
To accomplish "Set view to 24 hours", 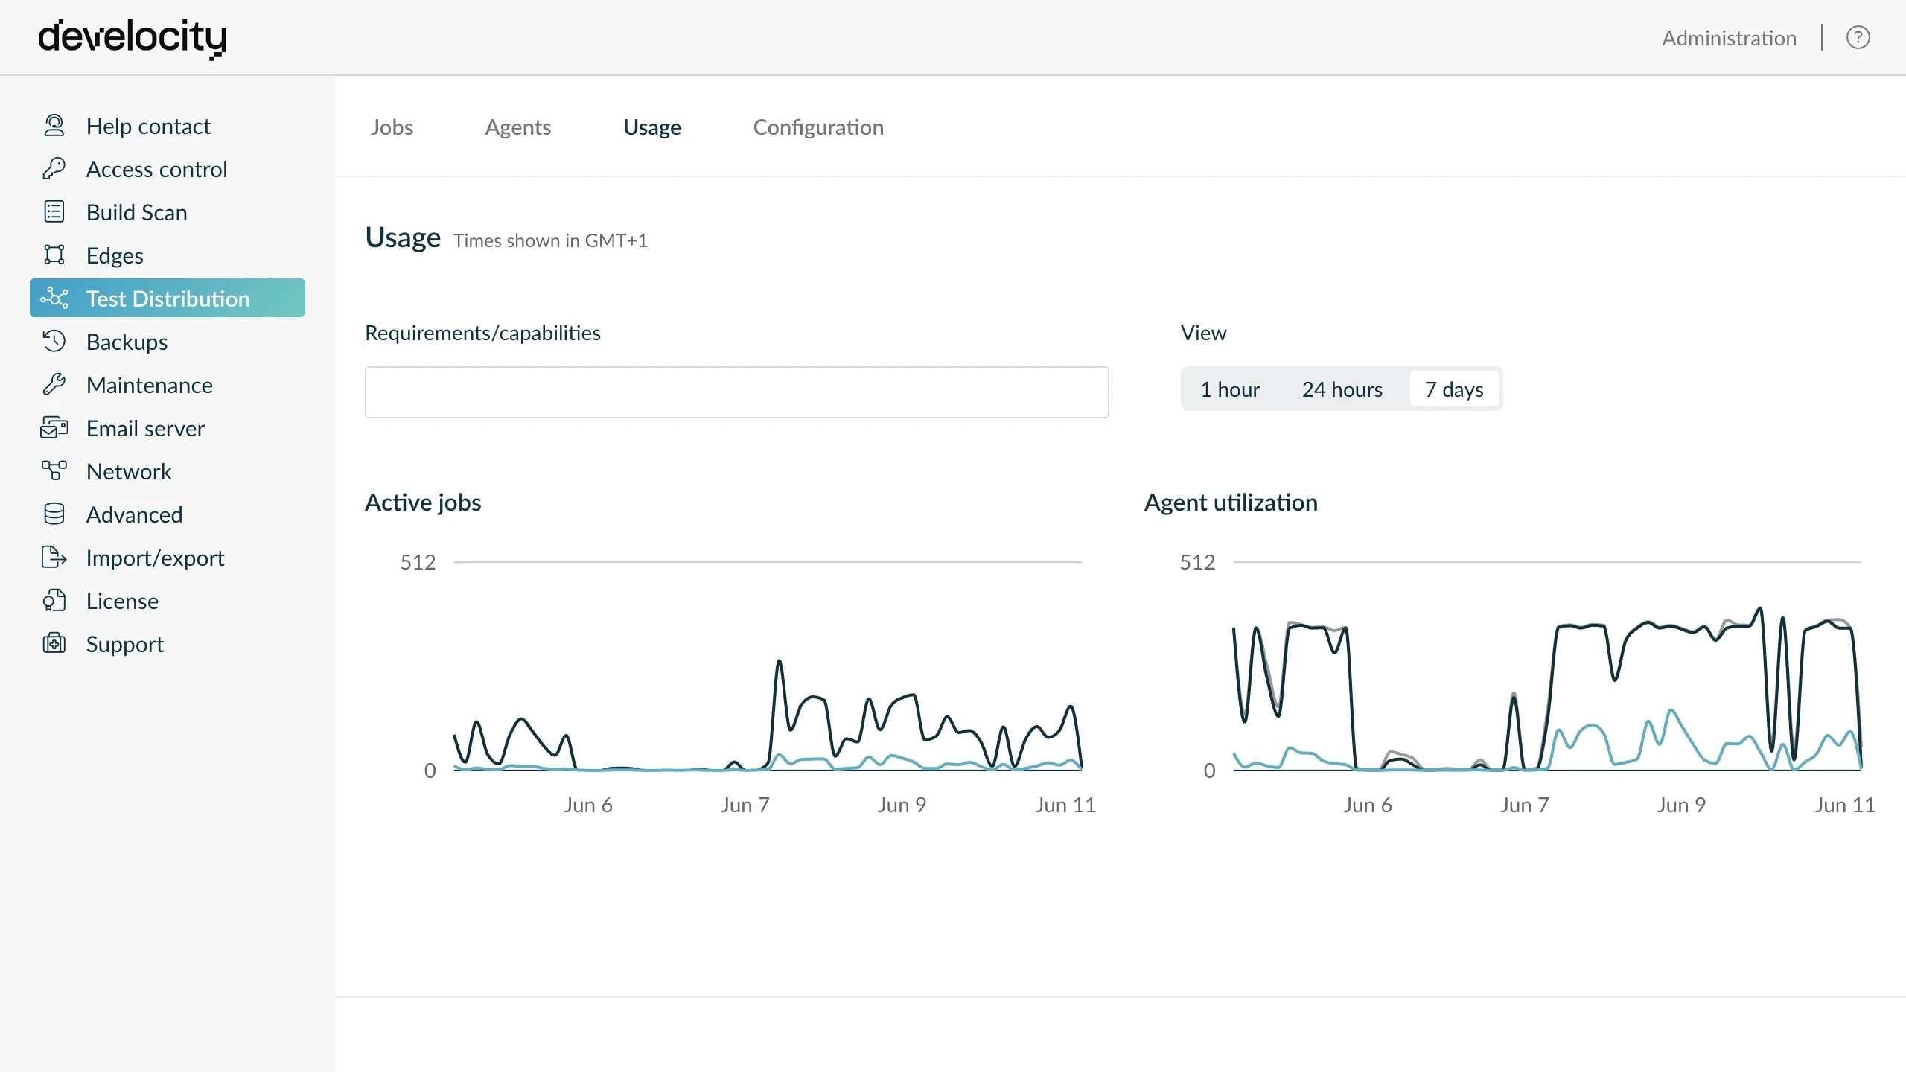I will (1342, 389).
